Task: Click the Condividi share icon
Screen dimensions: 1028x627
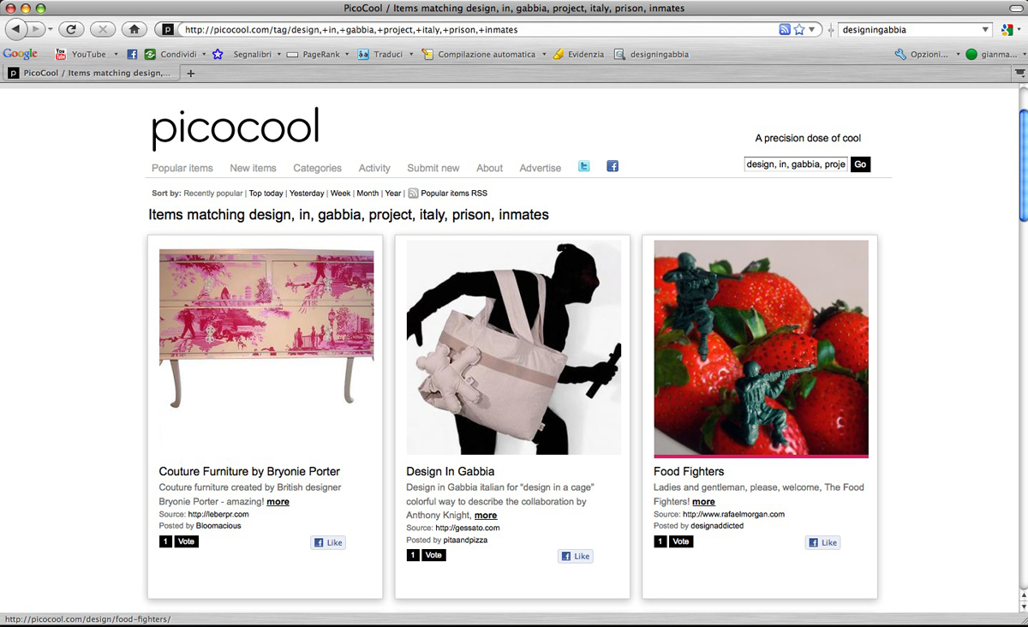Action: coord(150,54)
